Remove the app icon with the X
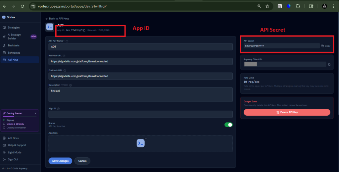Viewport: 339px width, 172px height. 146,138
